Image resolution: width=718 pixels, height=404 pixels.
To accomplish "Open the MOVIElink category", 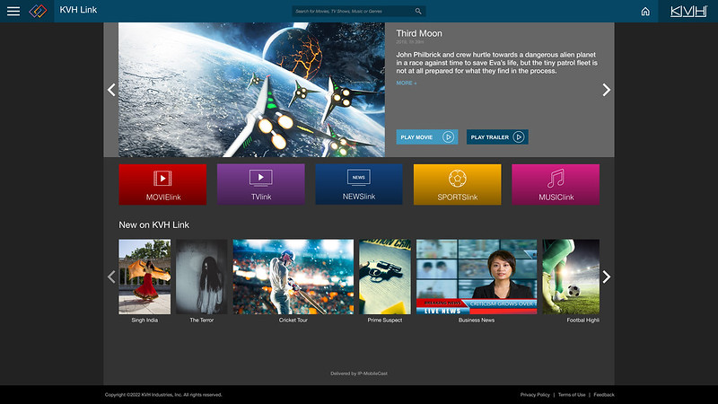I will pyautogui.click(x=162, y=184).
